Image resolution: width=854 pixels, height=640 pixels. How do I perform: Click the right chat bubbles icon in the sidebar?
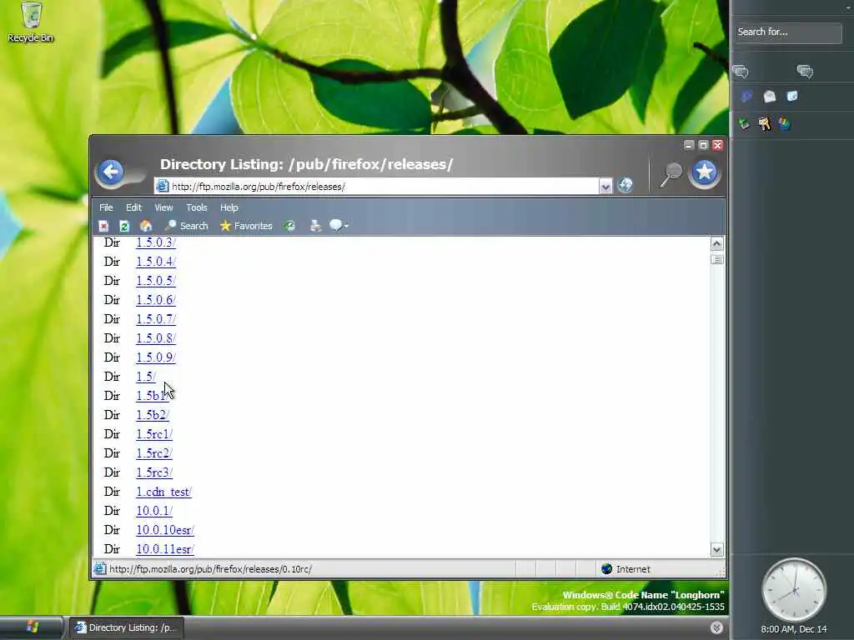click(x=805, y=72)
